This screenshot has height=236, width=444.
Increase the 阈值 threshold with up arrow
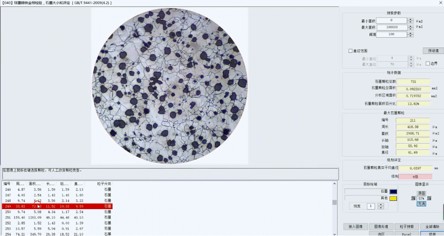[410, 33]
